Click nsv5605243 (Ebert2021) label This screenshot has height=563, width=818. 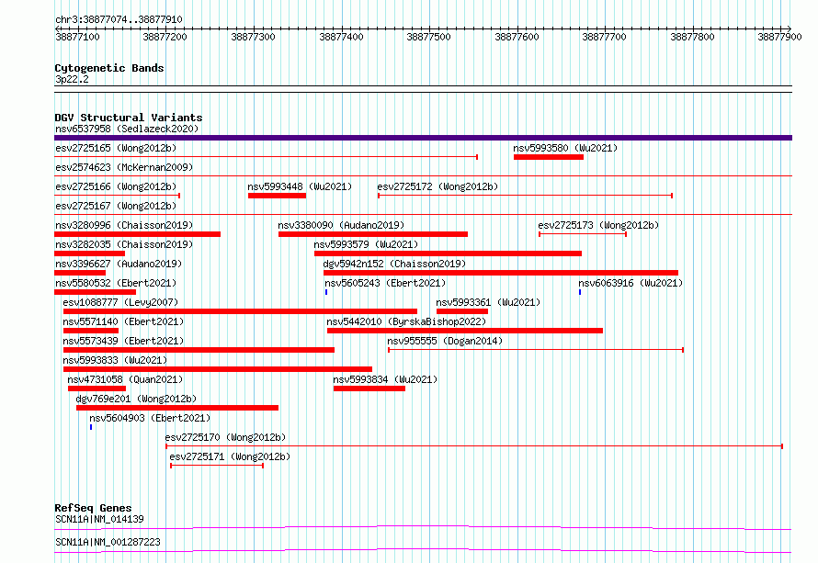click(x=385, y=283)
